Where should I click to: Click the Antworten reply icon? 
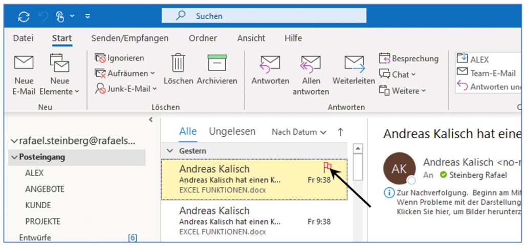[270, 64]
